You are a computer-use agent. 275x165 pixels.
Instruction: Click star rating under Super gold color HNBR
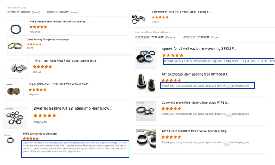click(37, 89)
